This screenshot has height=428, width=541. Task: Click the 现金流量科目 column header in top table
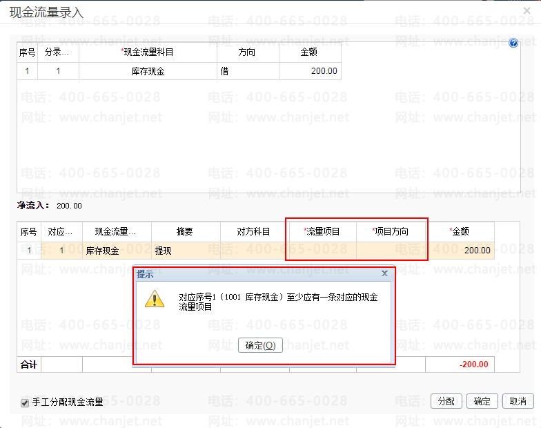point(148,52)
